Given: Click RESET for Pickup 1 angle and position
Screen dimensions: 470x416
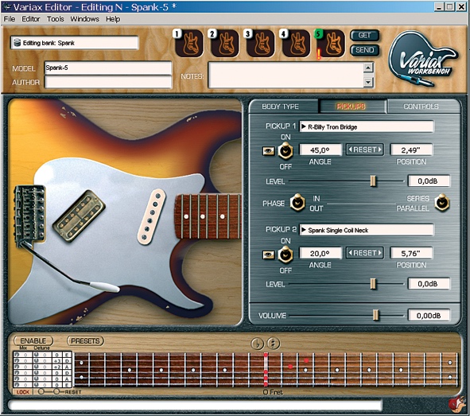Looking at the screenshot, I should pyautogui.click(x=365, y=150).
